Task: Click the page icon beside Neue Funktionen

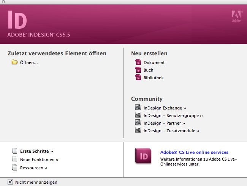Action: click(15, 159)
